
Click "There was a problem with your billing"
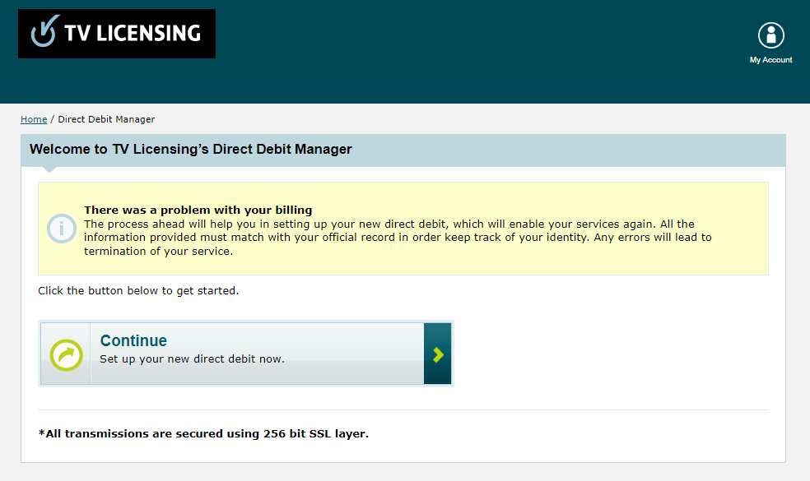pyautogui.click(x=198, y=210)
